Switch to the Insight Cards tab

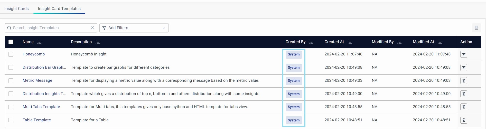pyautogui.click(x=16, y=9)
